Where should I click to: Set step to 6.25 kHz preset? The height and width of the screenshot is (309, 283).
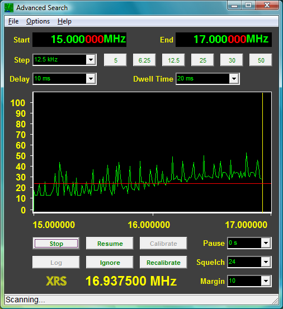click(144, 60)
